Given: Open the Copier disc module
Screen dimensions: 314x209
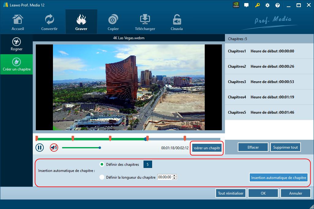Looking at the screenshot, I should 113,22.
